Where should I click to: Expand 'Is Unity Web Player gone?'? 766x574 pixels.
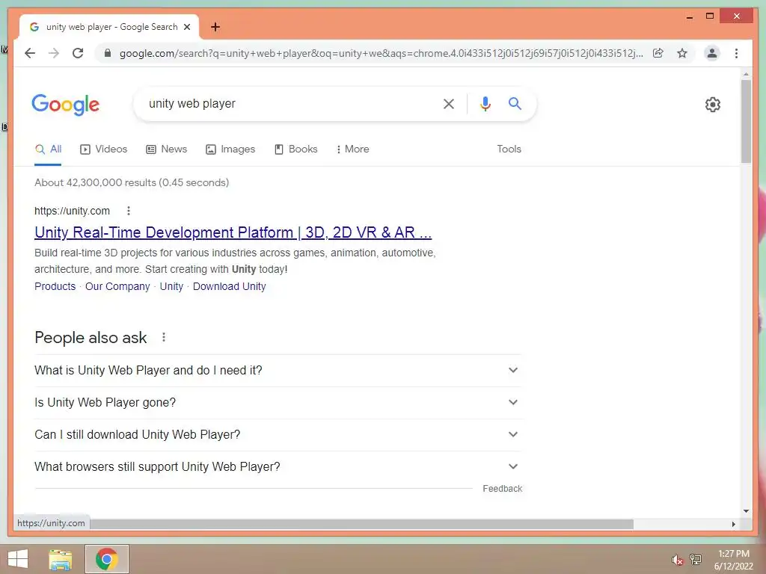(278, 403)
